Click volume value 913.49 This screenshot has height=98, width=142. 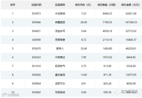[107, 66]
